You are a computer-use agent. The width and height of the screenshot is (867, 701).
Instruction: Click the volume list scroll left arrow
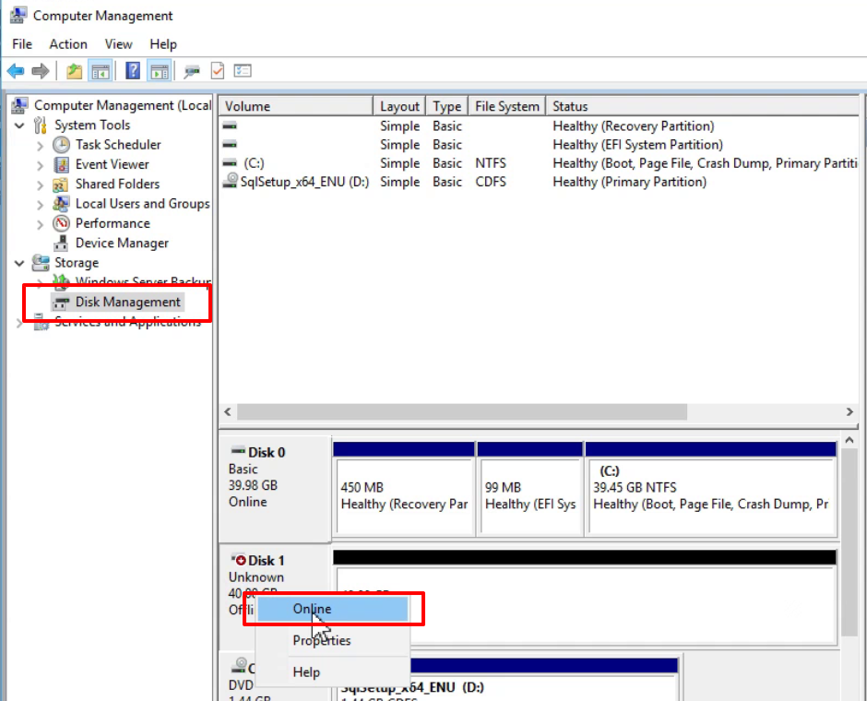click(228, 412)
